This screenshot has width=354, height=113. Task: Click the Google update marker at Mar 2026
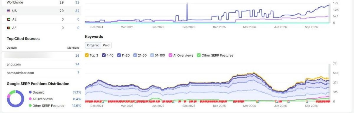[258, 101]
